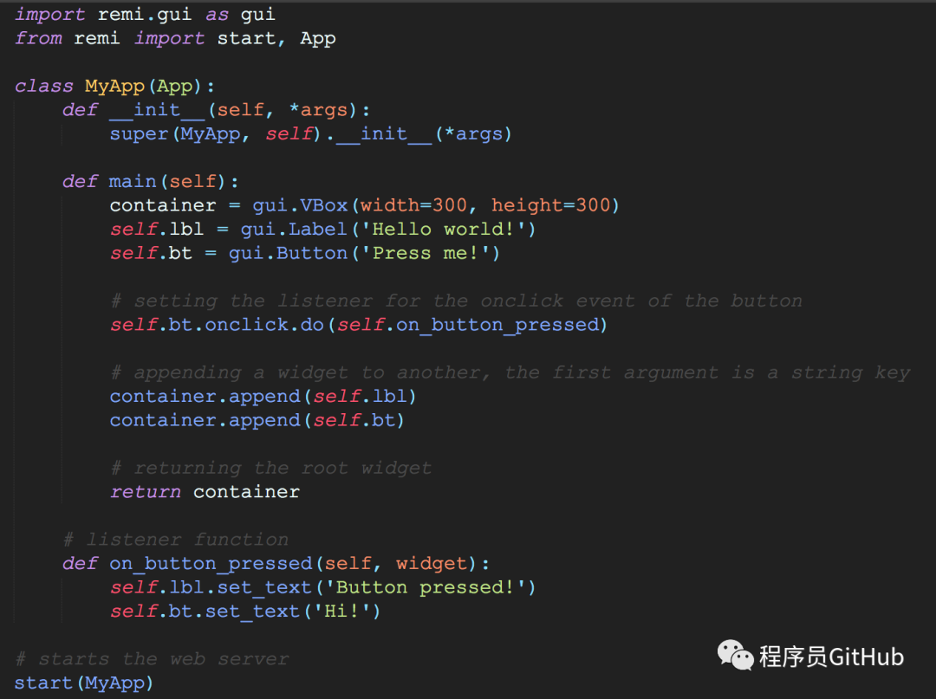Click the 'height=300' argument
936x699 pixels.
pyautogui.click(x=550, y=206)
